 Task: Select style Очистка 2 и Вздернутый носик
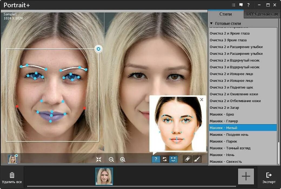pyautogui.click(x=243, y=60)
